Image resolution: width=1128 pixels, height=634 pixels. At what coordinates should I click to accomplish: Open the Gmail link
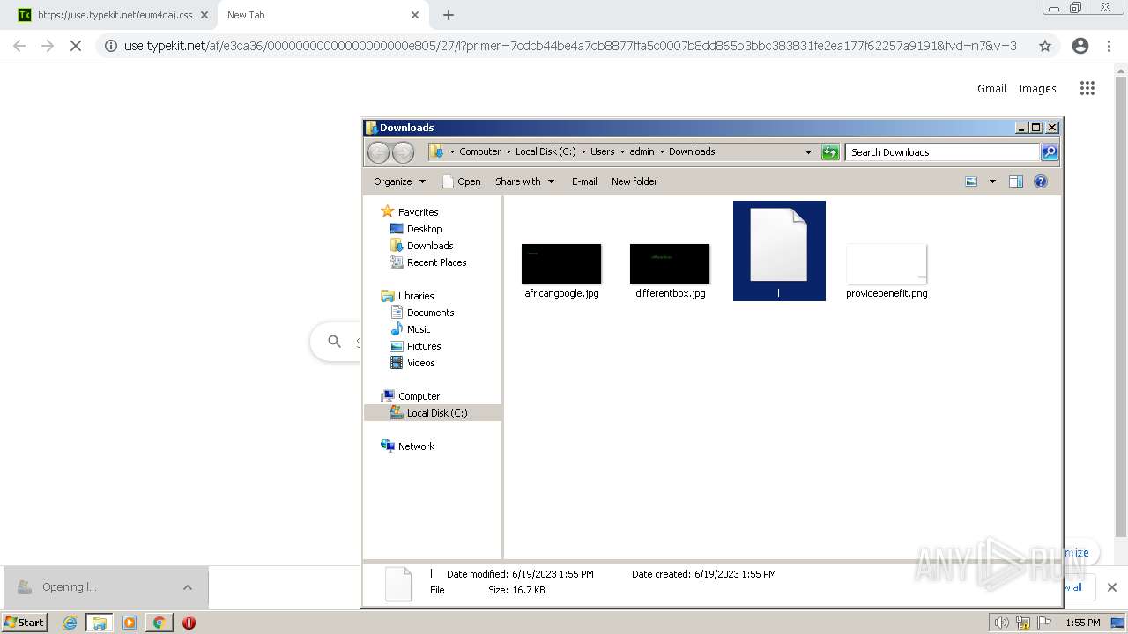pyautogui.click(x=991, y=88)
